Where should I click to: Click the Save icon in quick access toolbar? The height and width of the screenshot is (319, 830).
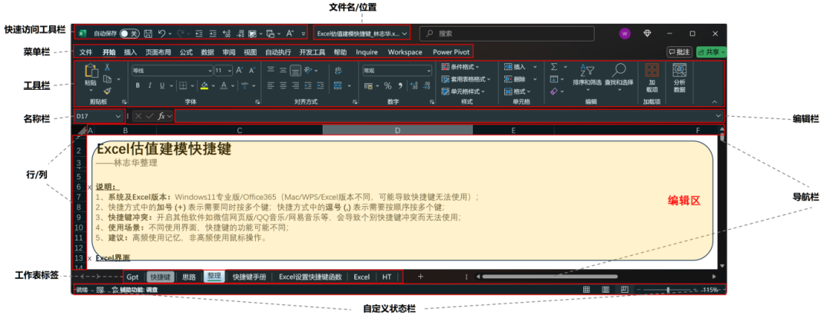point(148,33)
